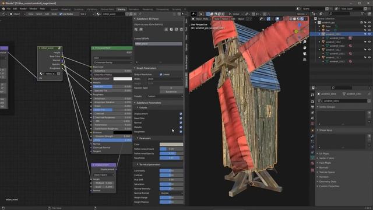Adjust the Luminosity slider
This screenshot has height=210, width=373.
tap(171, 171)
